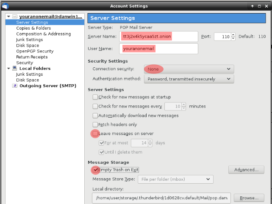
Task: Open the Authentication method dropdown
Action: [189, 79]
